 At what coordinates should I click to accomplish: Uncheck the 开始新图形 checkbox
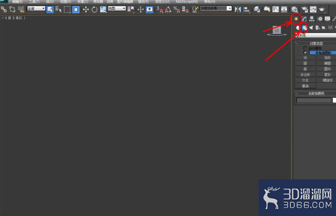[x=305, y=53]
